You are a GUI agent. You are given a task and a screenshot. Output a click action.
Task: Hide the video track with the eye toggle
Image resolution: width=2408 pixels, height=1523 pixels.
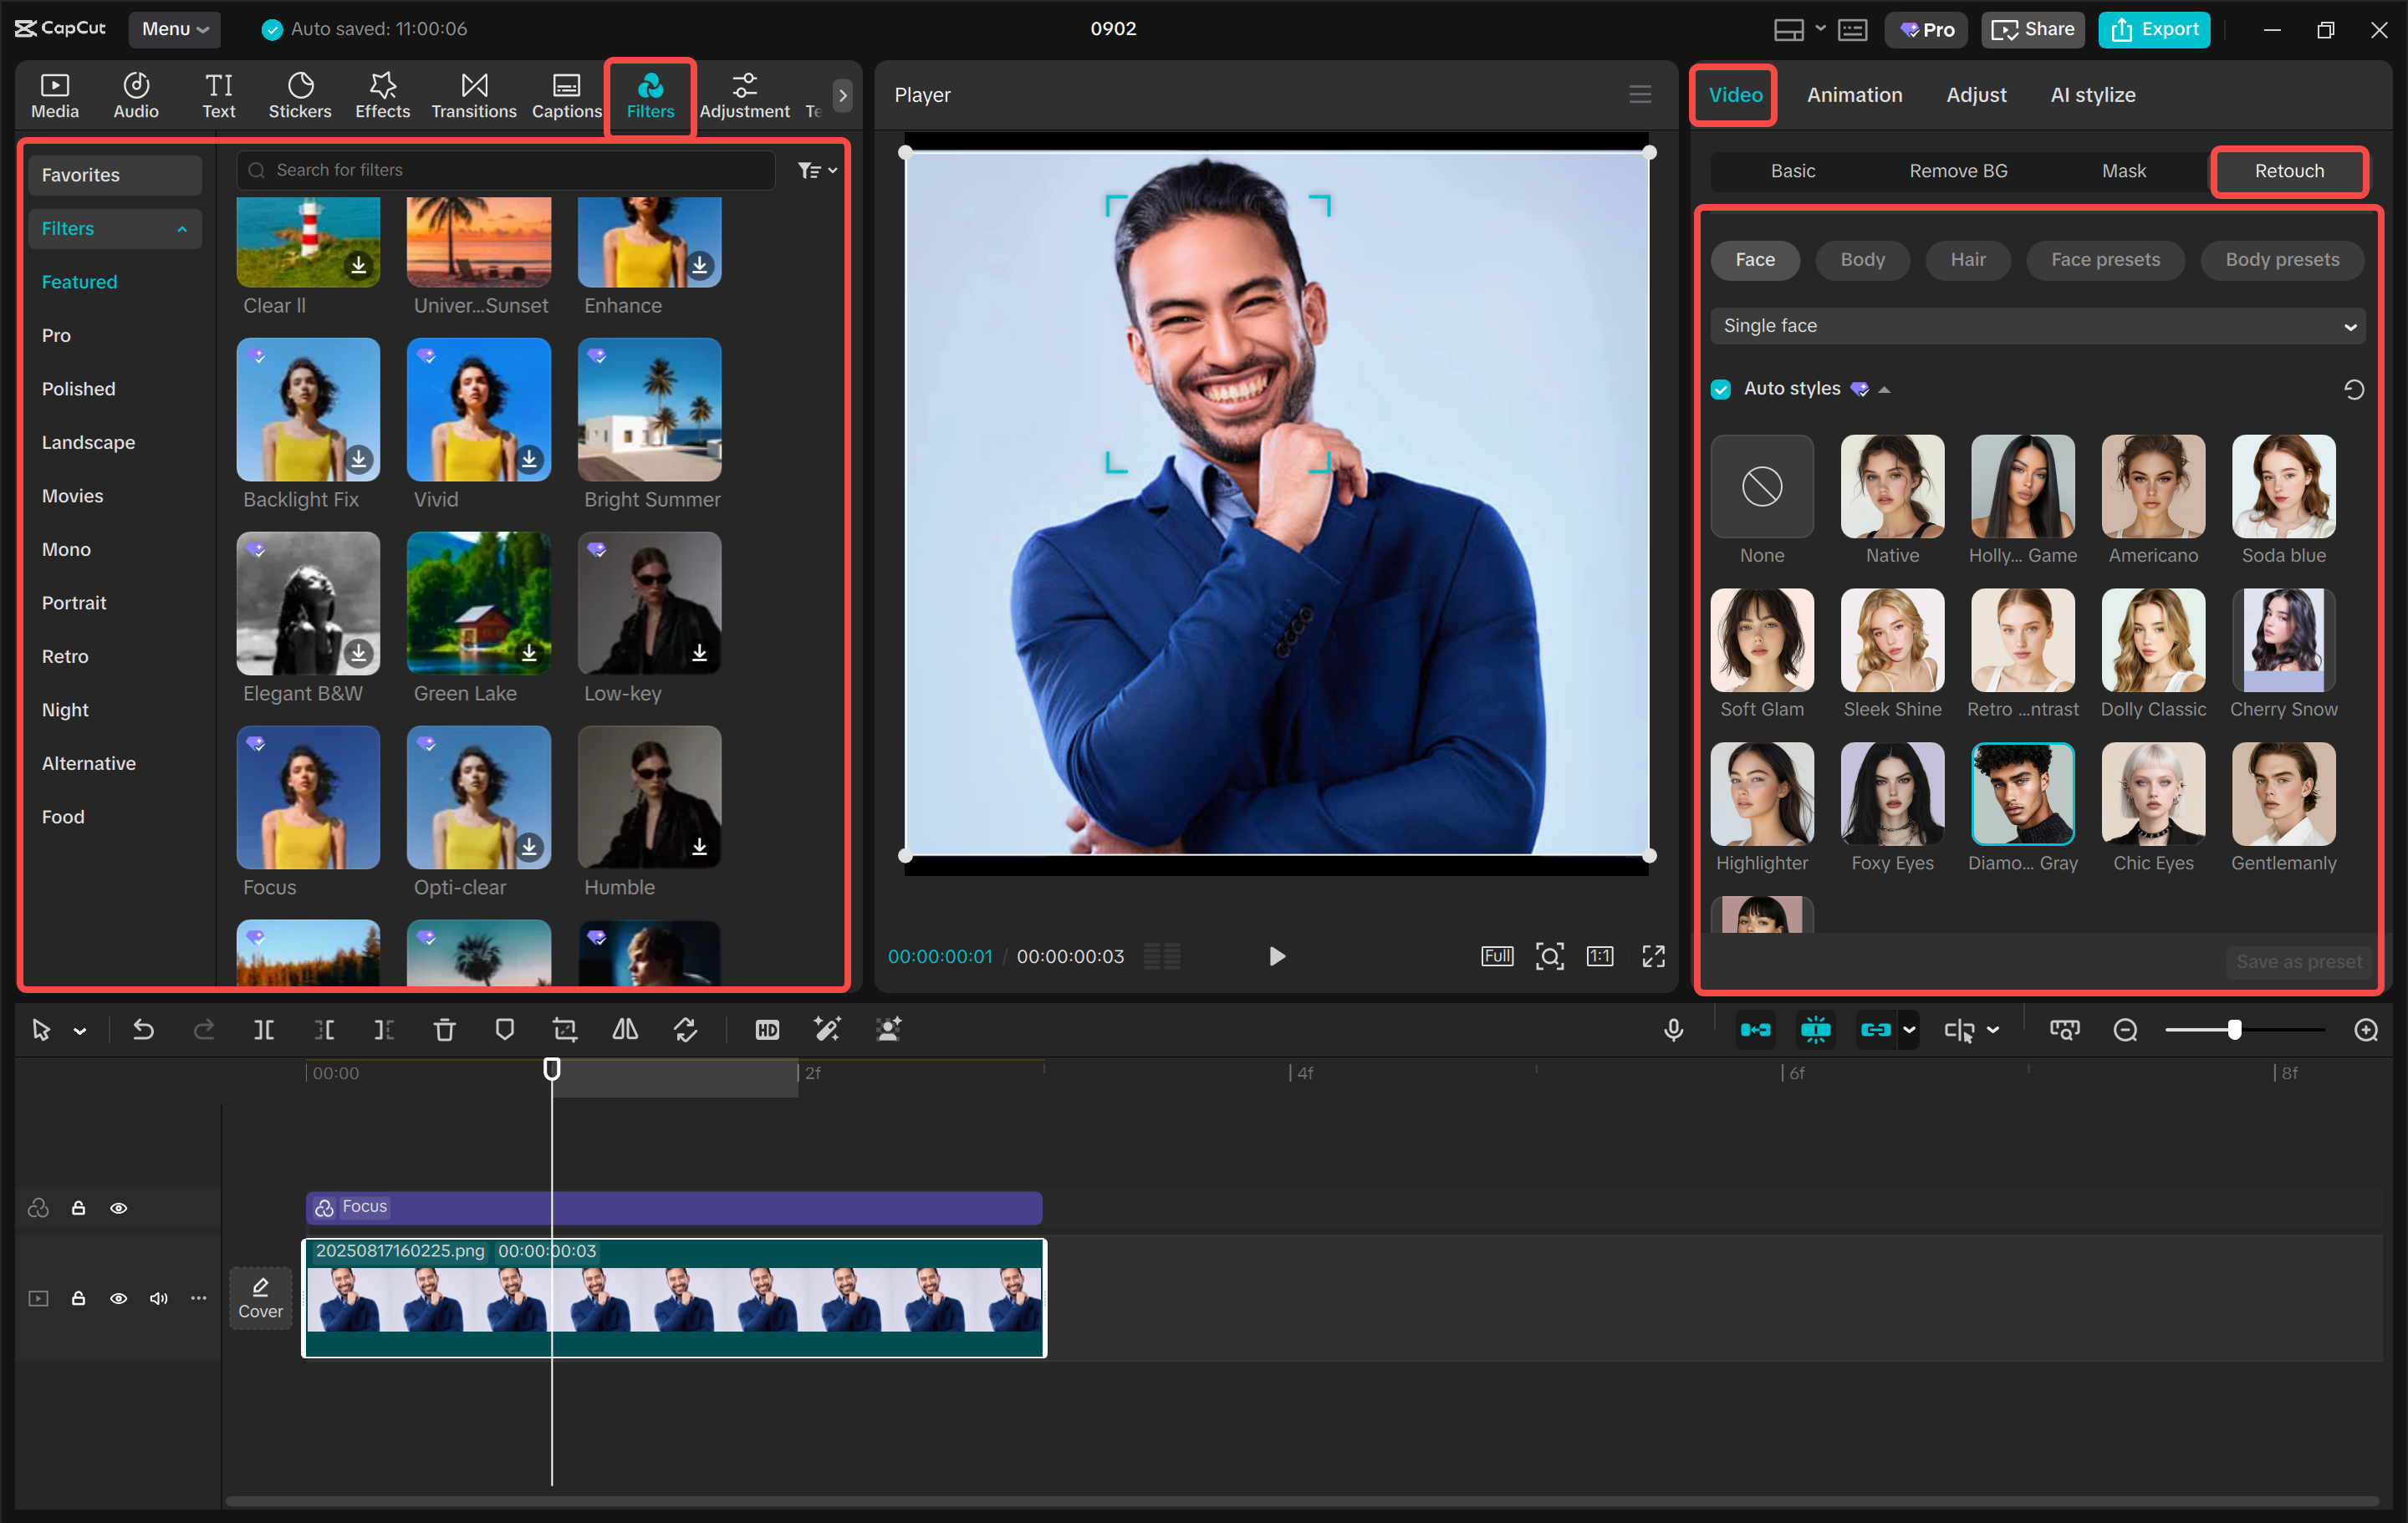(118, 1298)
